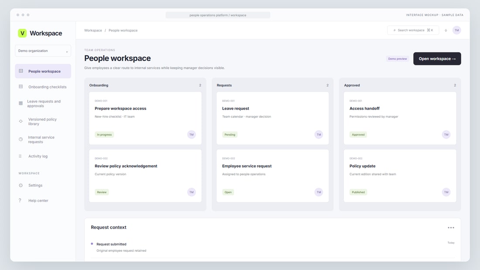This screenshot has height=270, width=480.
Task: Click the Demo preview badge
Action: pos(398,59)
